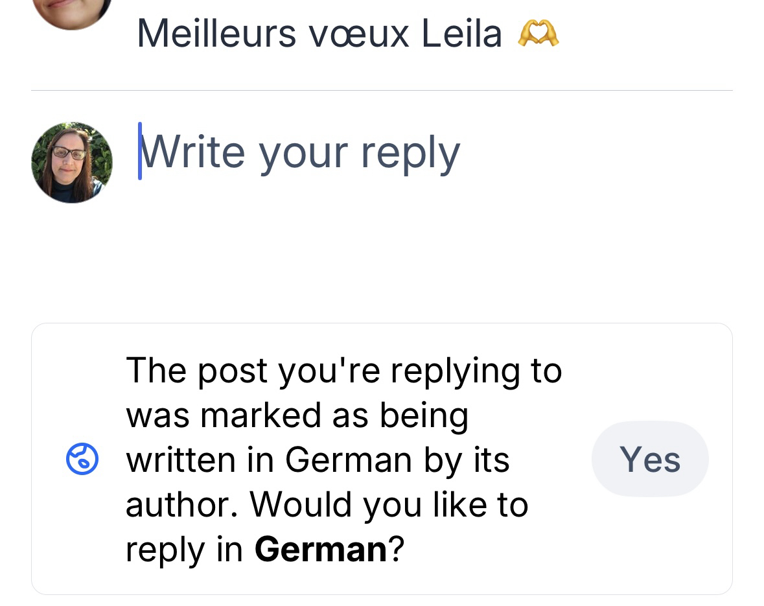This screenshot has width=764, height=606.
Task: Click the text 'was marked as being'
Action: click(297, 415)
